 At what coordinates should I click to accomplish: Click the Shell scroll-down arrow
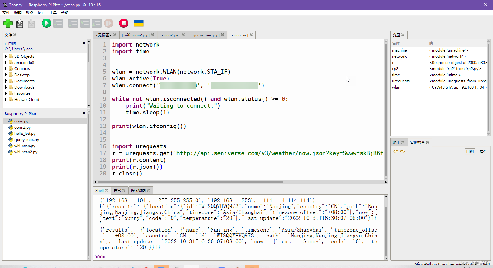(x=386, y=258)
